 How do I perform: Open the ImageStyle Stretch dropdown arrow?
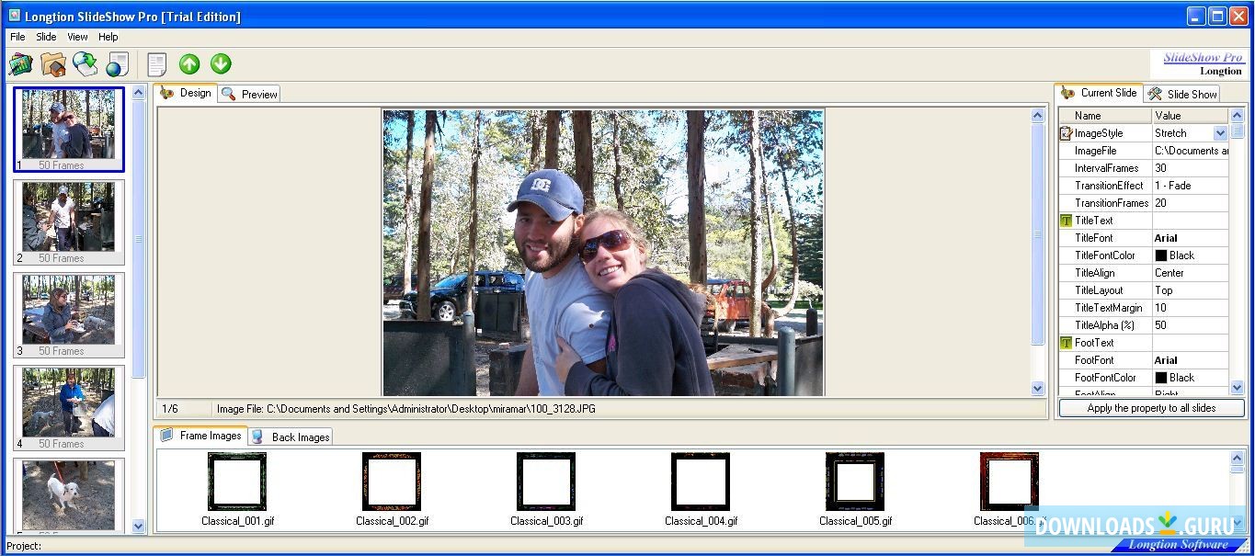pyautogui.click(x=1220, y=133)
